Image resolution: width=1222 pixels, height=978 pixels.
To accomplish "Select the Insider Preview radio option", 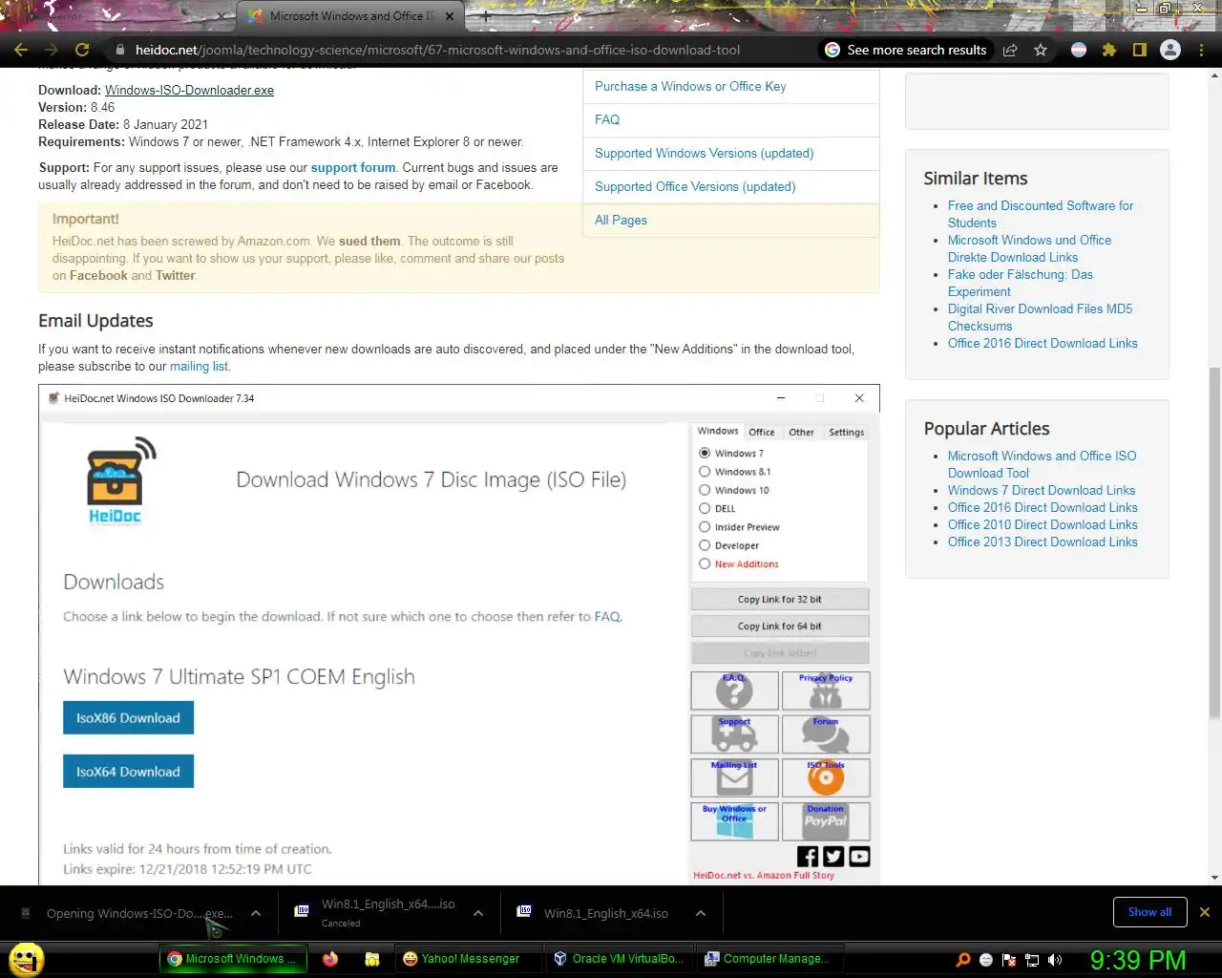I will coord(705,526).
